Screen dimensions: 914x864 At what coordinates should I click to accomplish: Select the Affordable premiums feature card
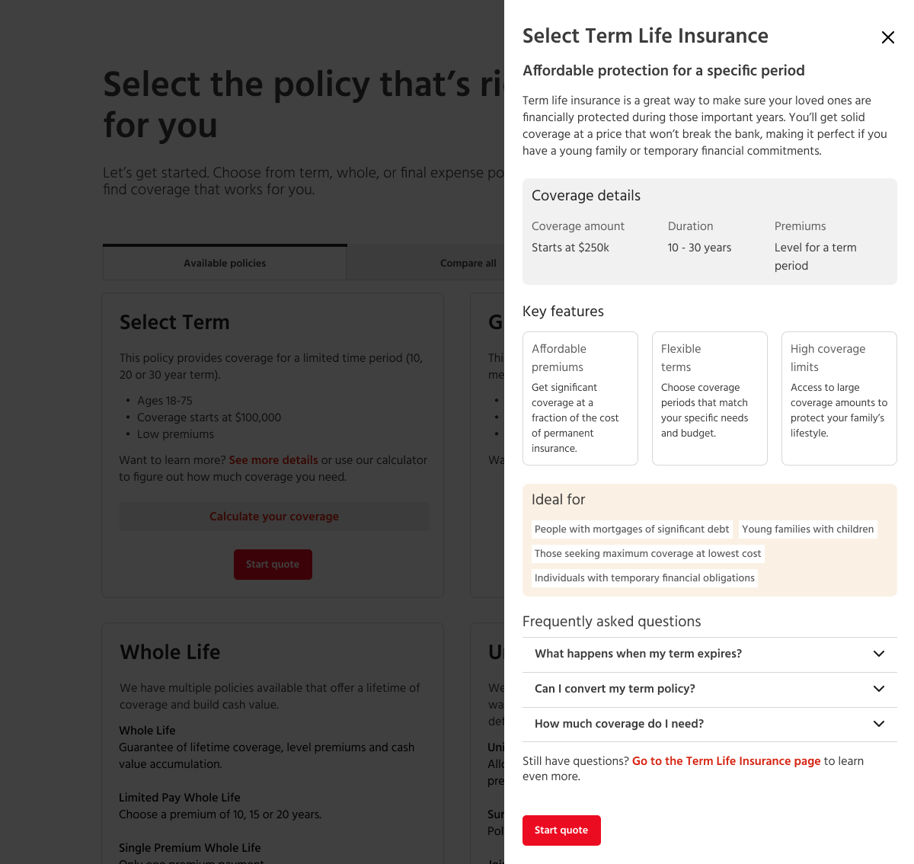click(580, 398)
